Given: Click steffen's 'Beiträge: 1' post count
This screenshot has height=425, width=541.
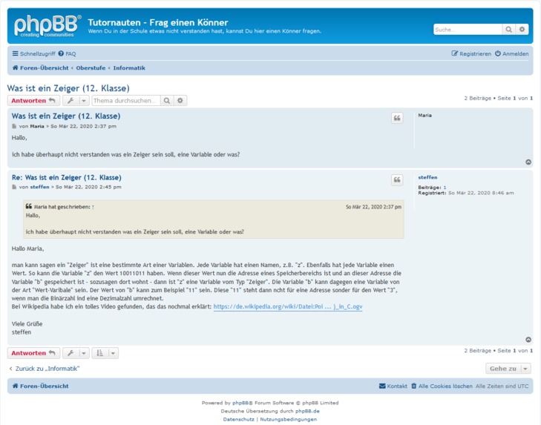Looking at the screenshot, I should [x=433, y=188].
